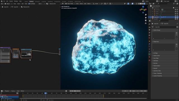Select Cube.001 row in the outliner

[163, 17]
